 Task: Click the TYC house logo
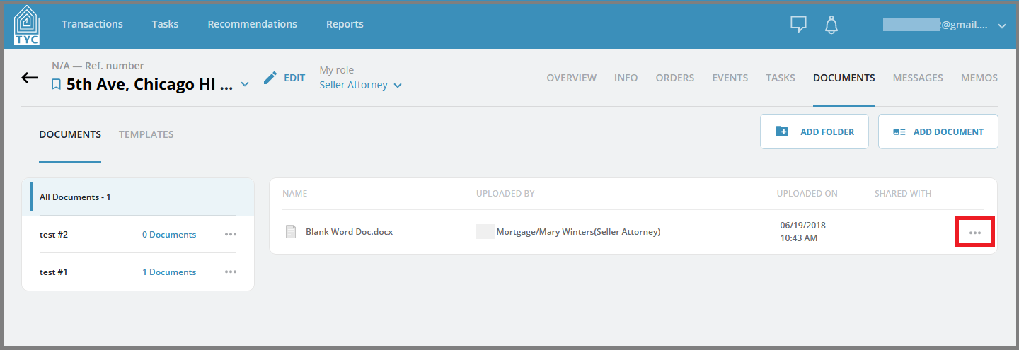(x=27, y=25)
